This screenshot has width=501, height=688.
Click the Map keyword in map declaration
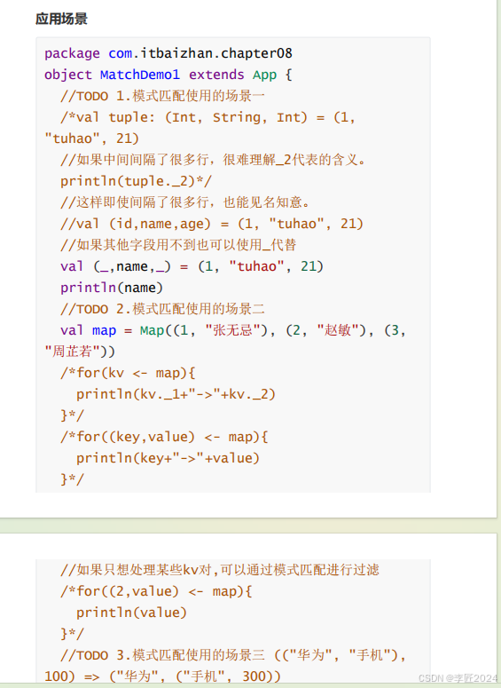(152, 330)
